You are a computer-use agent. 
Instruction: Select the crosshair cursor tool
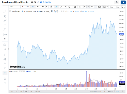coord(5,7)
